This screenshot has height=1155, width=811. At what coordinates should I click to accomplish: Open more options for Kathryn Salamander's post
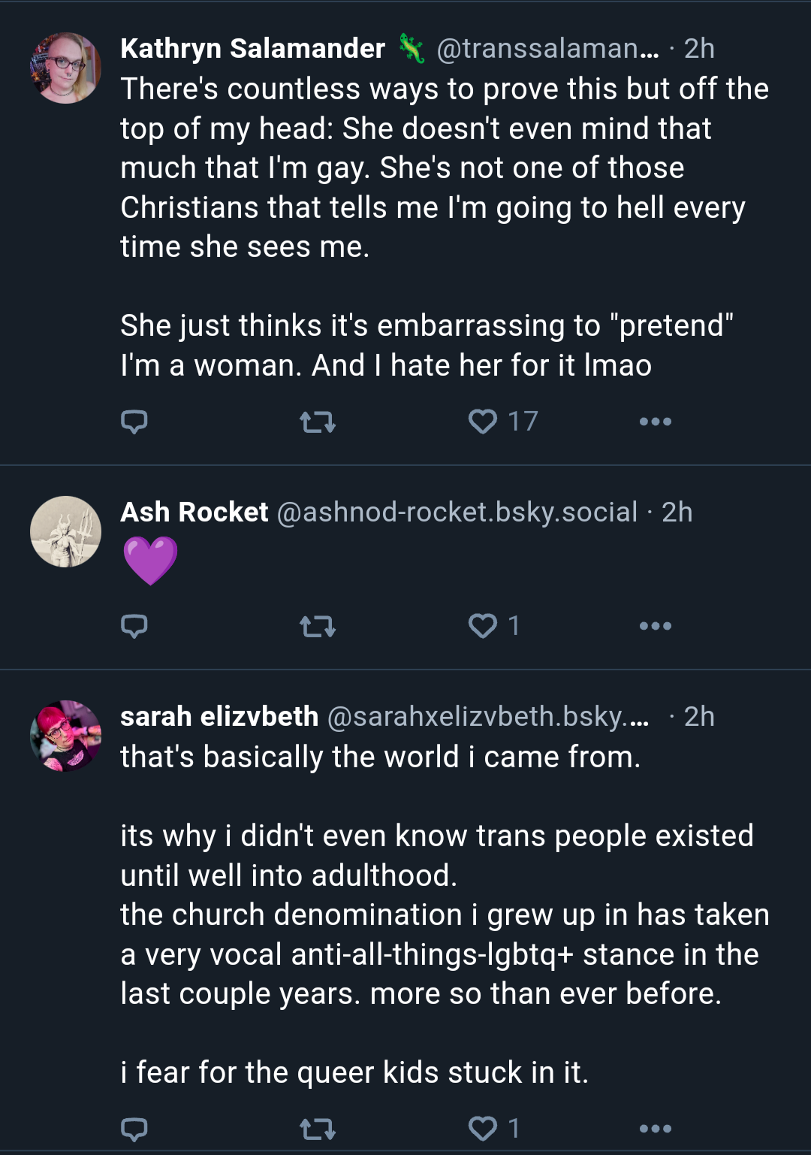click(x=656, y=422)
